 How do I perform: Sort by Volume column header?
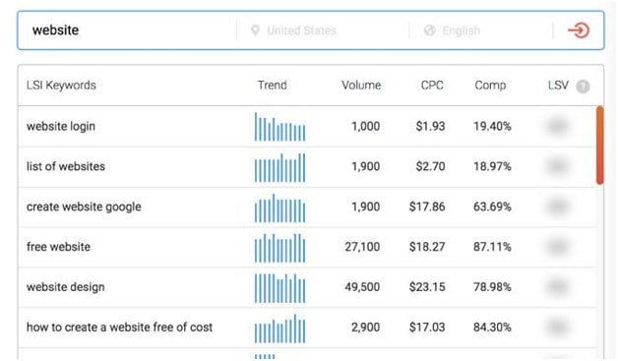pyautogui.click(x=361, y=86)
